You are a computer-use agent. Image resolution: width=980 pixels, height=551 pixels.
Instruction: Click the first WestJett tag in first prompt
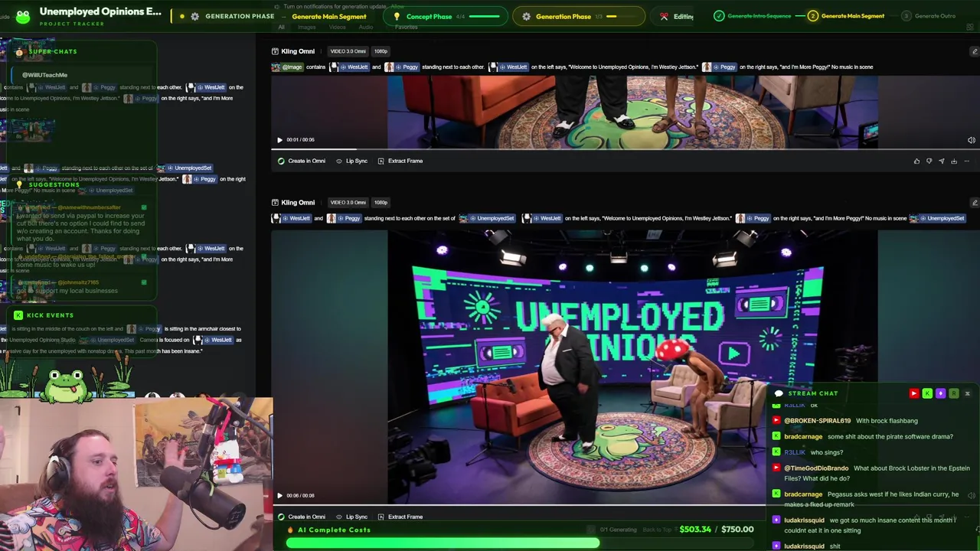pyautogui.click(x=350, y=67)
